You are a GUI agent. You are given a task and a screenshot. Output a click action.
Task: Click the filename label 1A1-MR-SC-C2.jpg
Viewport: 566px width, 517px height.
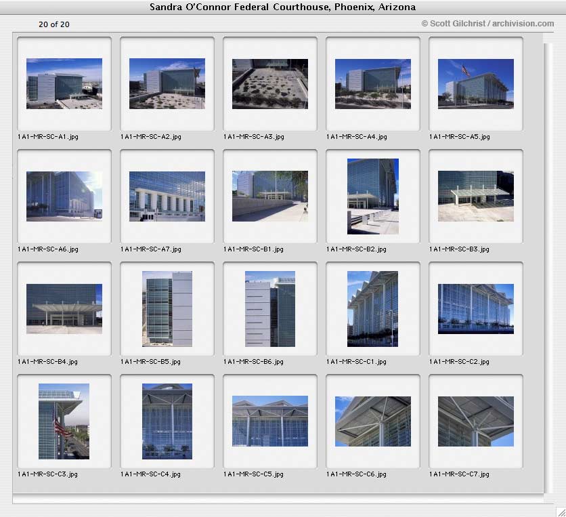[459, 362]
